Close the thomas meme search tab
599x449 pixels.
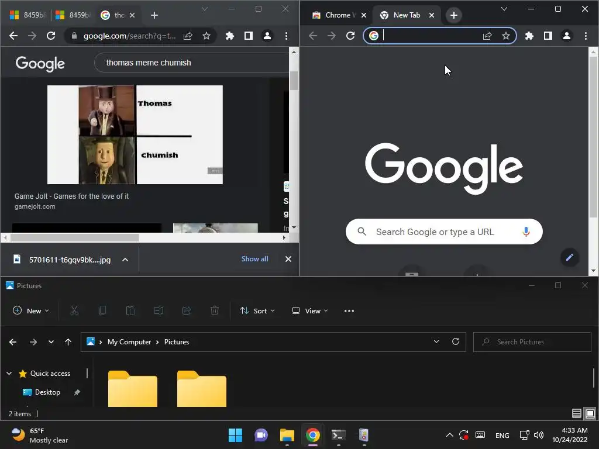pos(132,15)
